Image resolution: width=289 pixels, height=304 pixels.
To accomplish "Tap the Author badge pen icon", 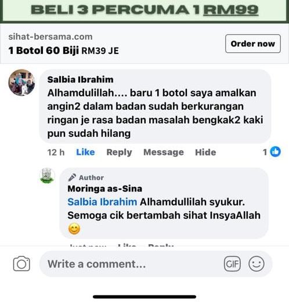I will click(x=72, y=178).
